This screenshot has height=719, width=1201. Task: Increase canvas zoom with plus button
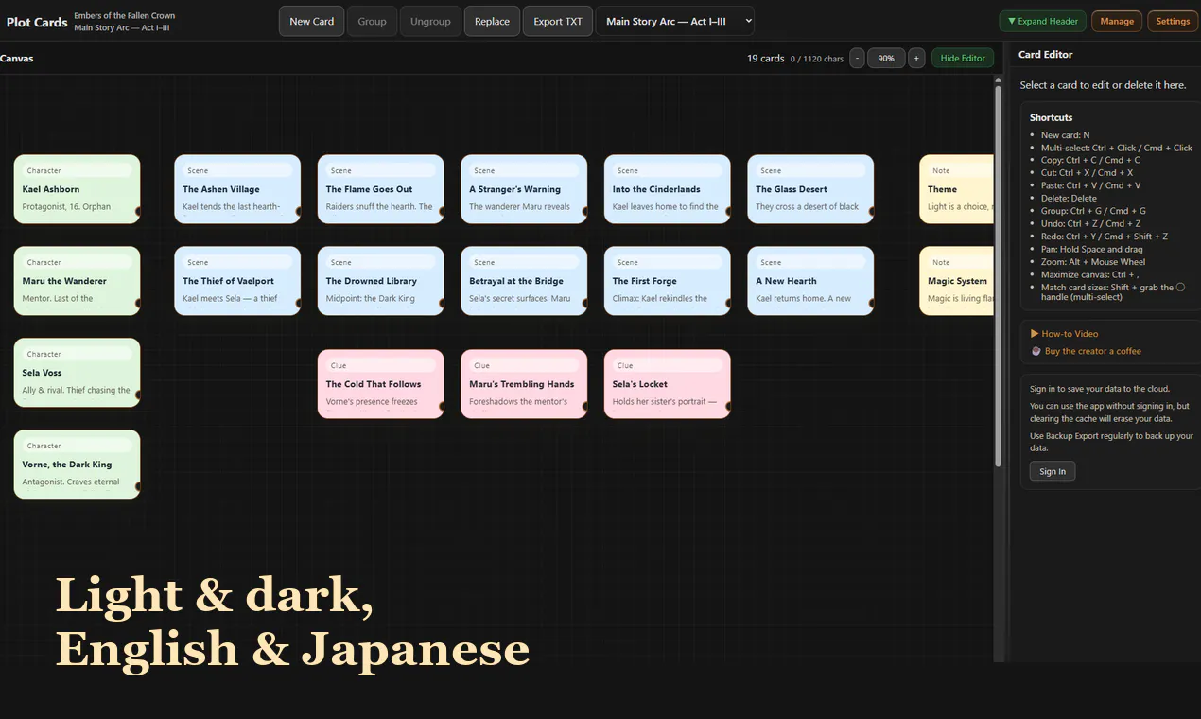tap(916, 58)
